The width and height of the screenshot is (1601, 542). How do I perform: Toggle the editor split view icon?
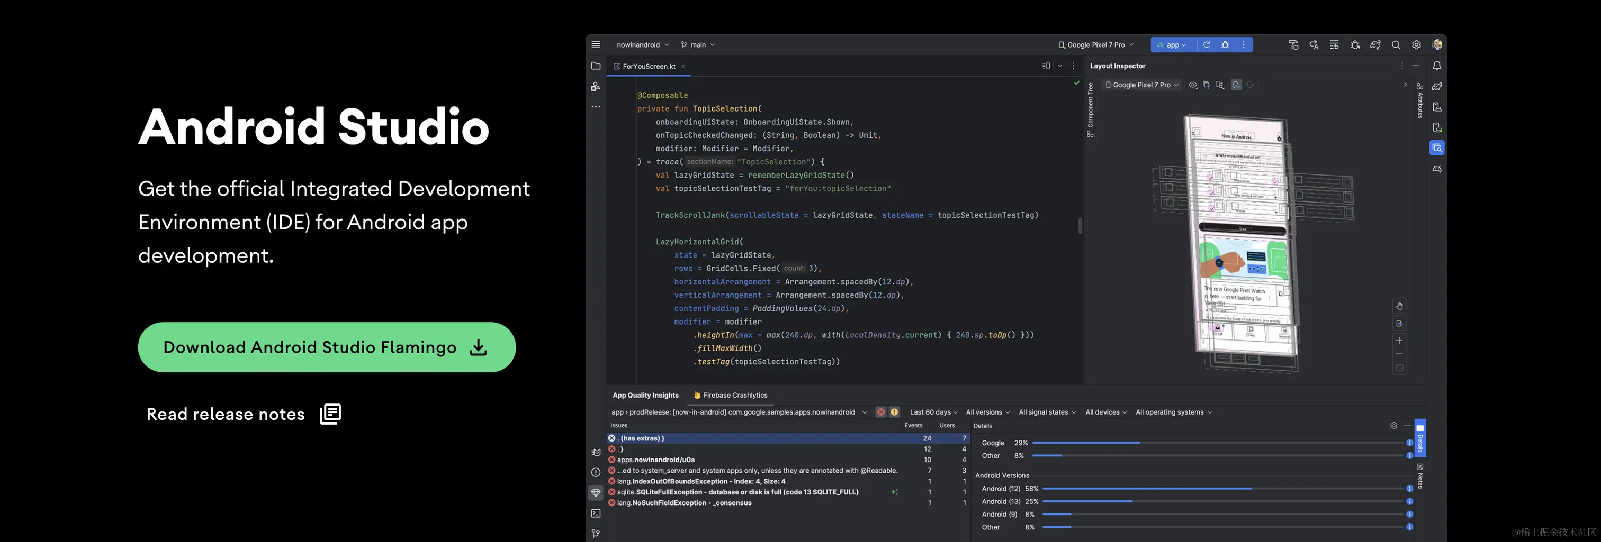click(x=1046, y=66)
